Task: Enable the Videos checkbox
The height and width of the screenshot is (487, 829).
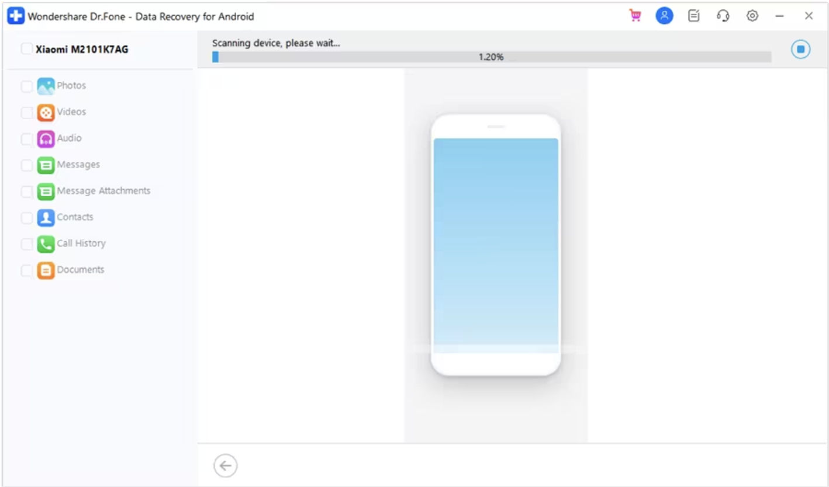Action: pos(27,113)
